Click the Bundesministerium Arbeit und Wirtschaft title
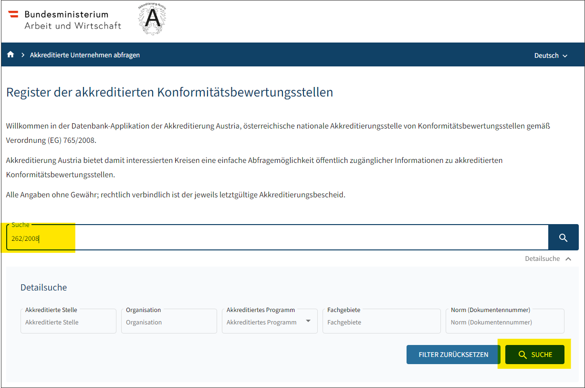Viewport: 585px width, 388px height. (73, 20)
